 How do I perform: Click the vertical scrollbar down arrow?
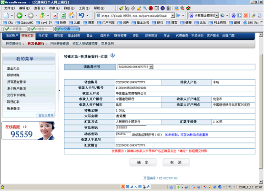point(261,181)
